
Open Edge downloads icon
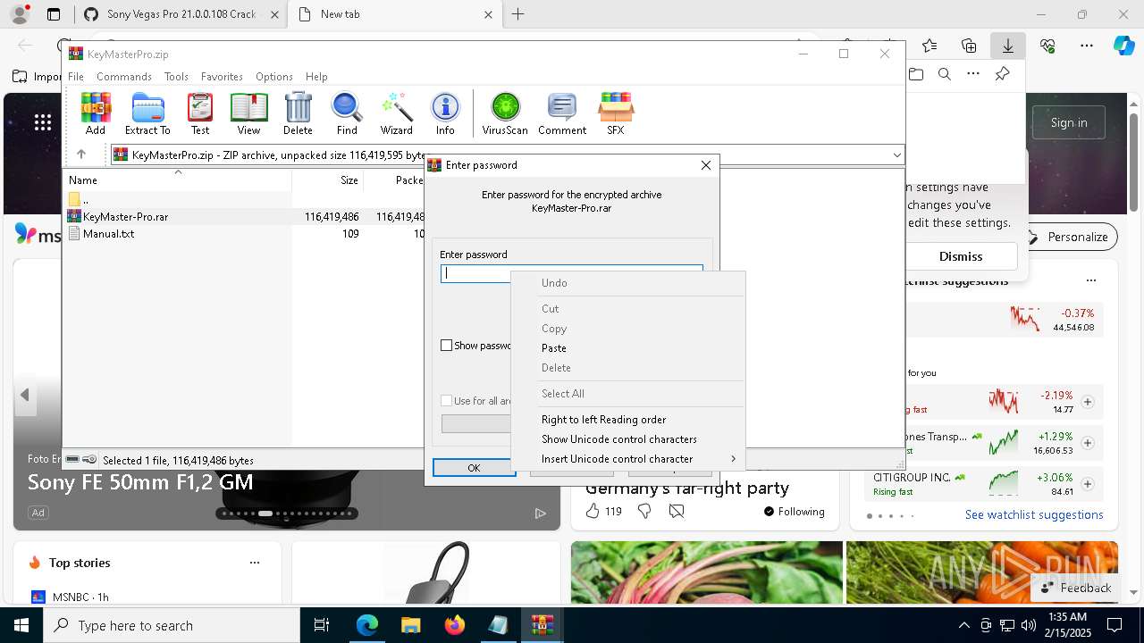point(1007,46)
